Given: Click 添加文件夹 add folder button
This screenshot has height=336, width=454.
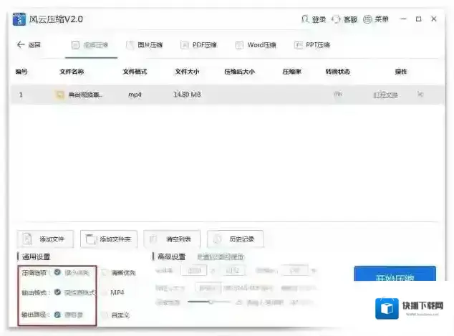Looking at the screenshot, I should click(x=108, y=239).
